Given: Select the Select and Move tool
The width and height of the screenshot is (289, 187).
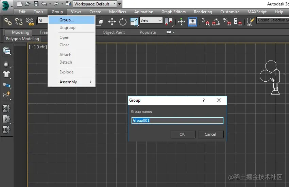Looking at the screenshot, I should pos(112,22).
